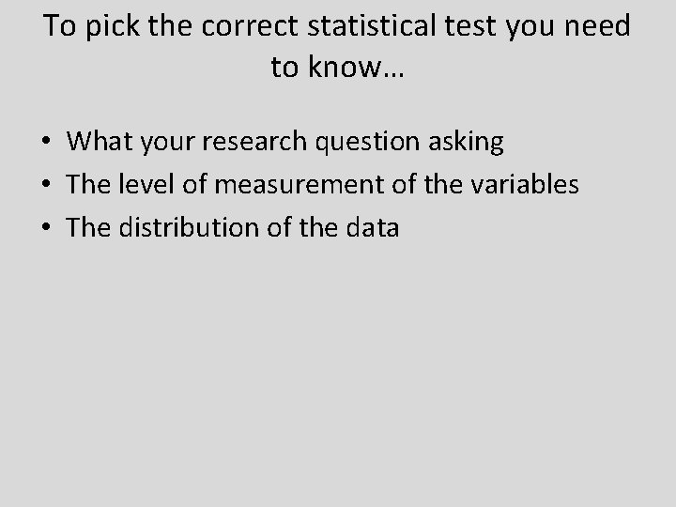The width and height of the screenshot is (676, 507).
Task: Click the slide title starting "To pick the correct"
Action: tap(337, 46)
